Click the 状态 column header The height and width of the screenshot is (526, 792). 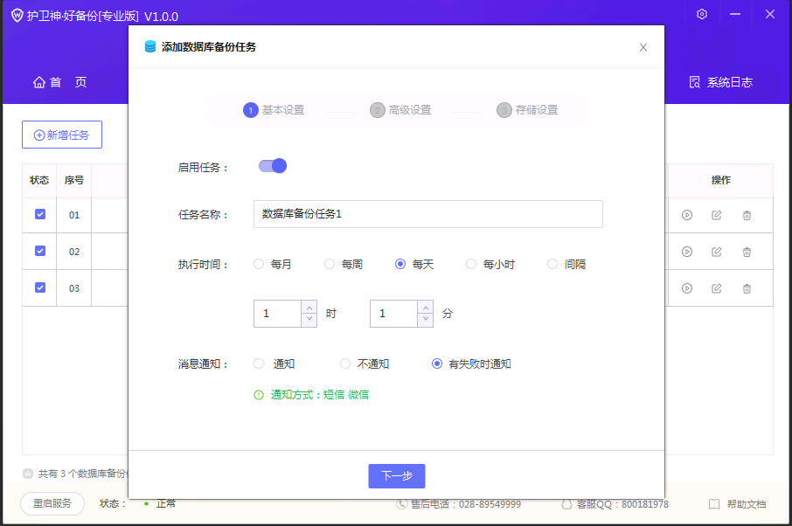click(39, 180)
